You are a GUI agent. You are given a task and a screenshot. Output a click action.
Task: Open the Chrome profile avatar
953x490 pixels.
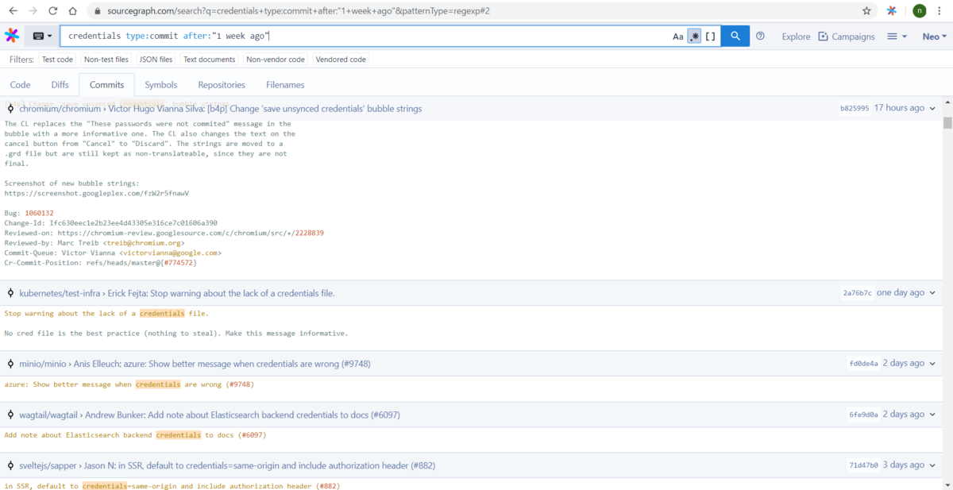point(919,11)
